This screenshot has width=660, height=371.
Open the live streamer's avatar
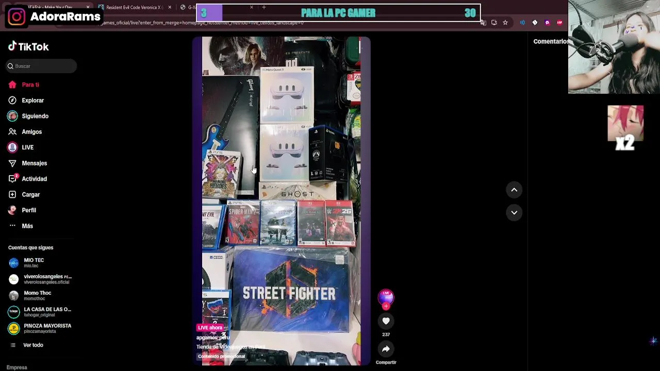(x=386, y=297)
